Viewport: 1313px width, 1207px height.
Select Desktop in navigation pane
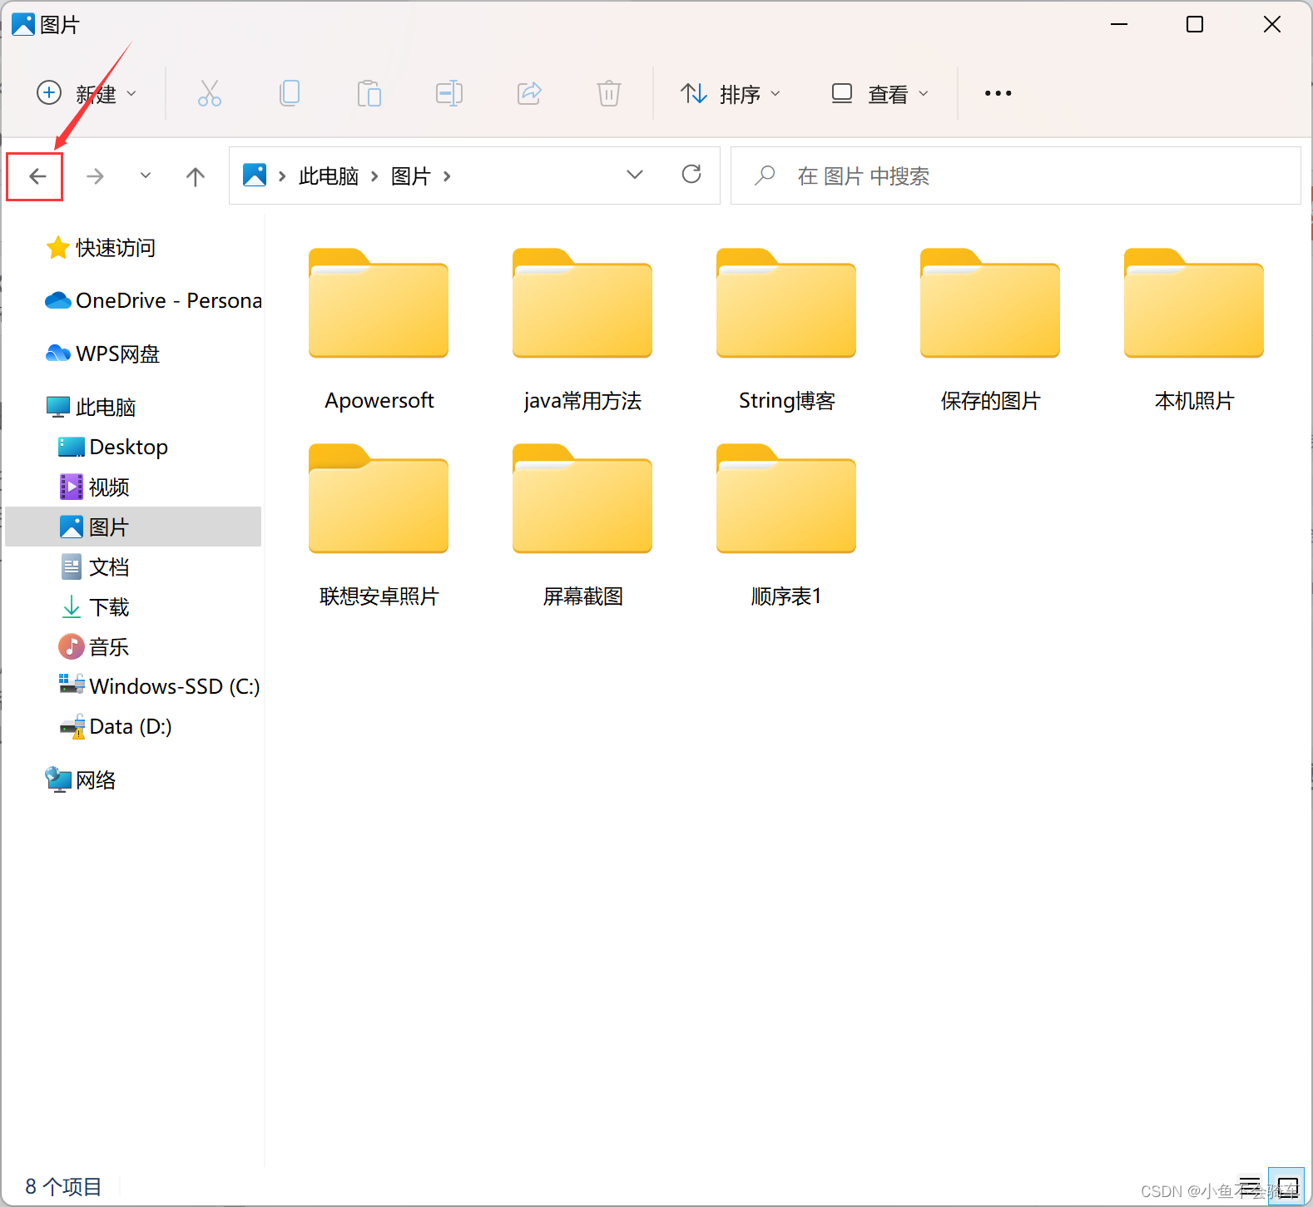click(128, 447)
